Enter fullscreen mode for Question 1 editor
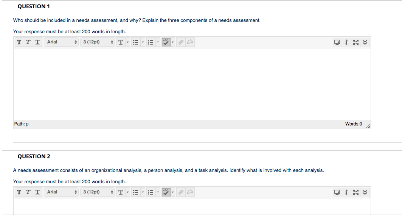402x215 pixels. (355, 42)
